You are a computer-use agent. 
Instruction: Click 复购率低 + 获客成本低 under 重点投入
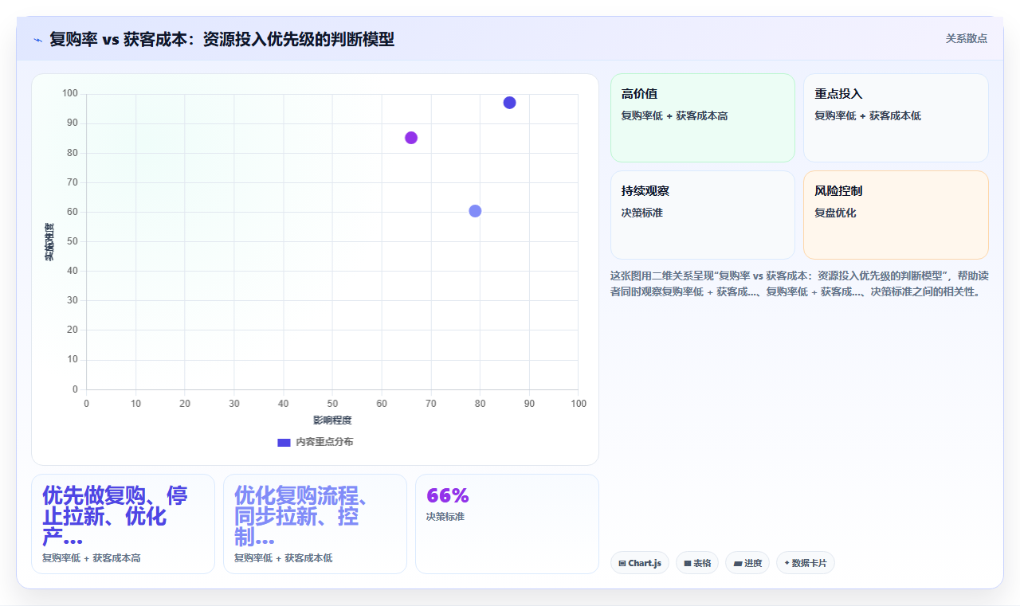pyautogui.click(x=868, y=115)
